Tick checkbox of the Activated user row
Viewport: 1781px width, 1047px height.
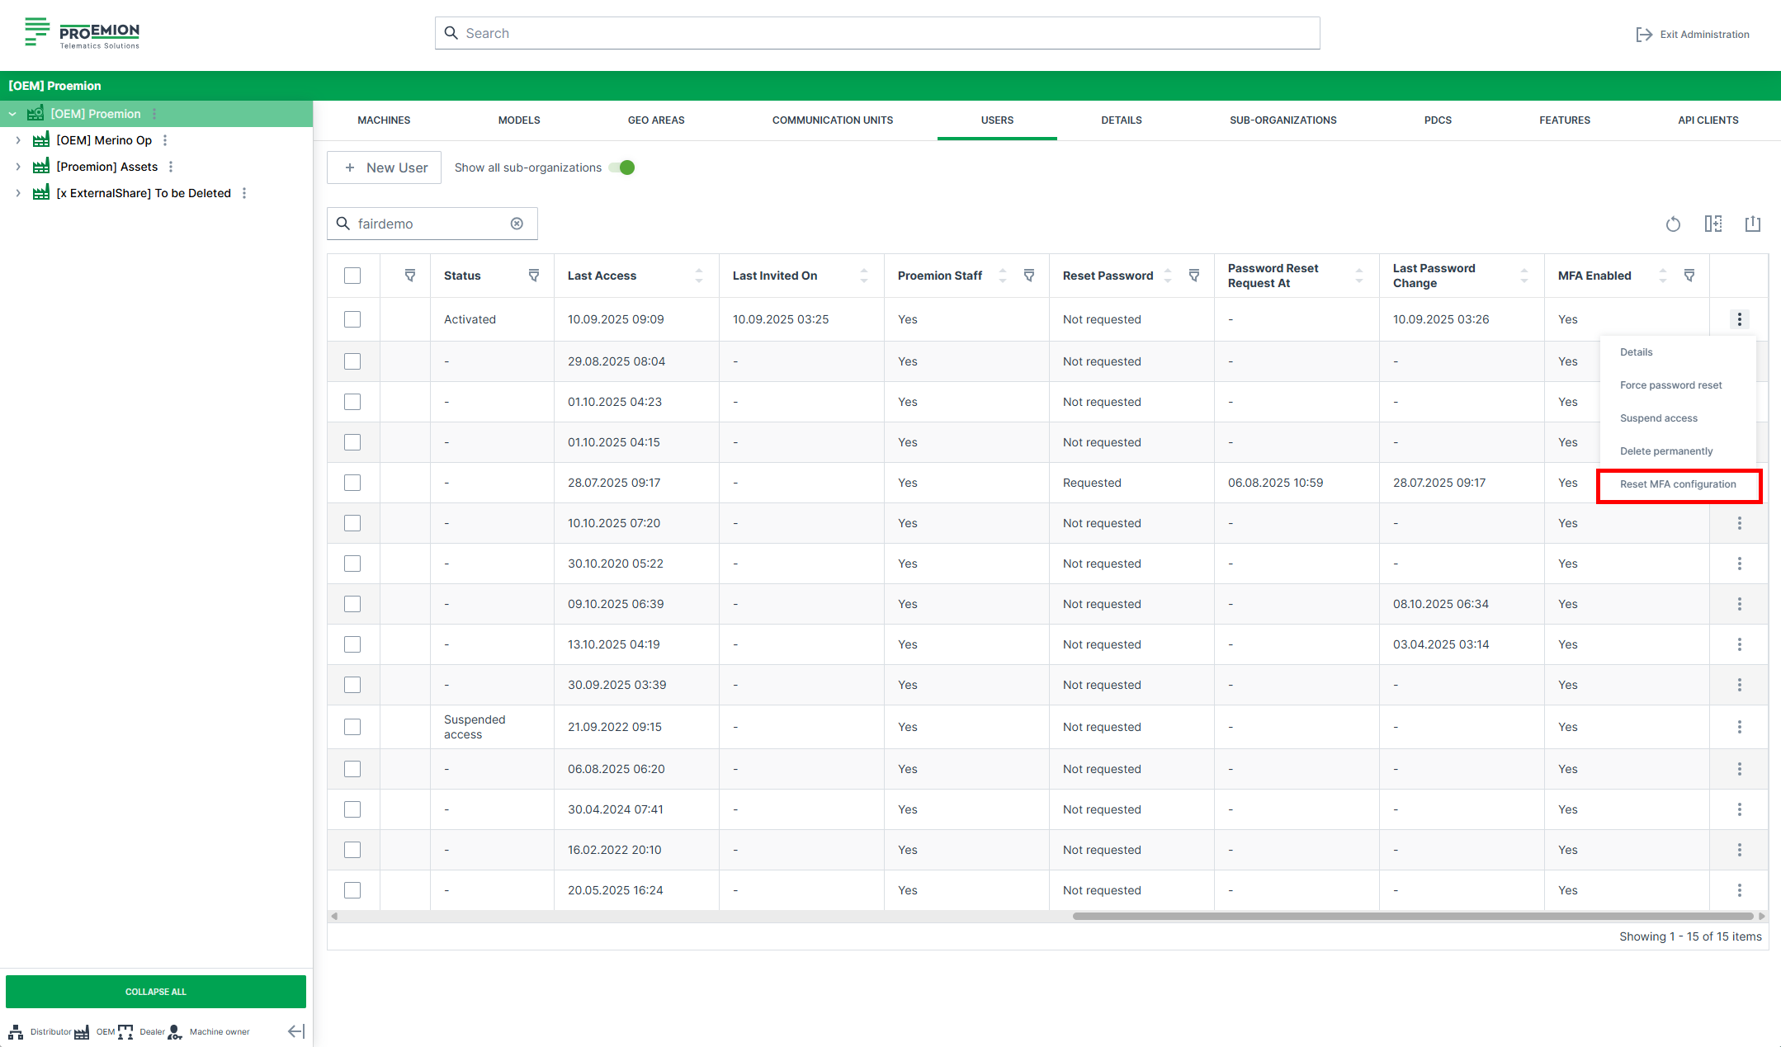click(x=352, y=319)
